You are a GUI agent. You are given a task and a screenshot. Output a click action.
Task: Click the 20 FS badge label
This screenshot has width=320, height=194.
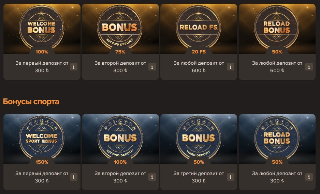[199, 52]
